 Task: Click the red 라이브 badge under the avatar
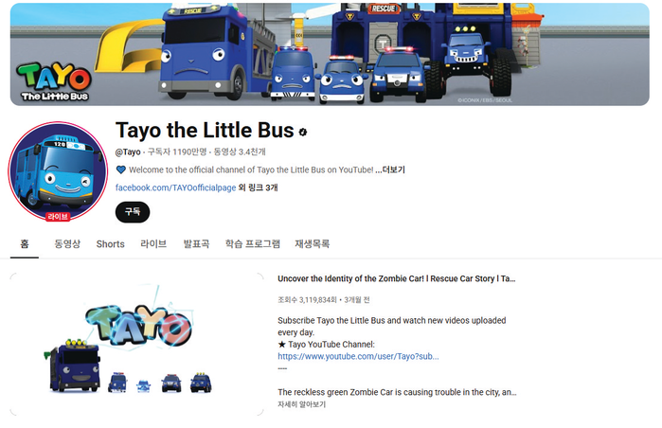click(x=58, y=217)
